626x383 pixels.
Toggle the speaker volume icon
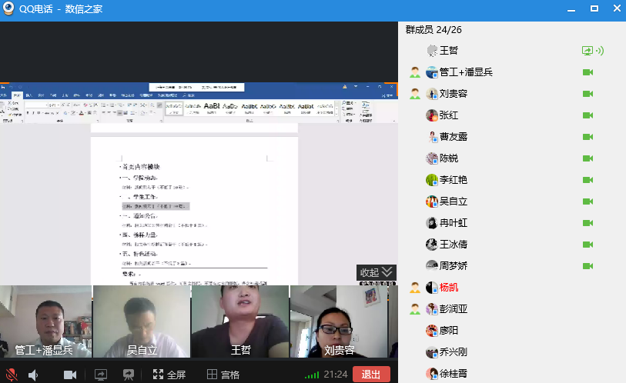pyautogui.click(x=34, y=375)
